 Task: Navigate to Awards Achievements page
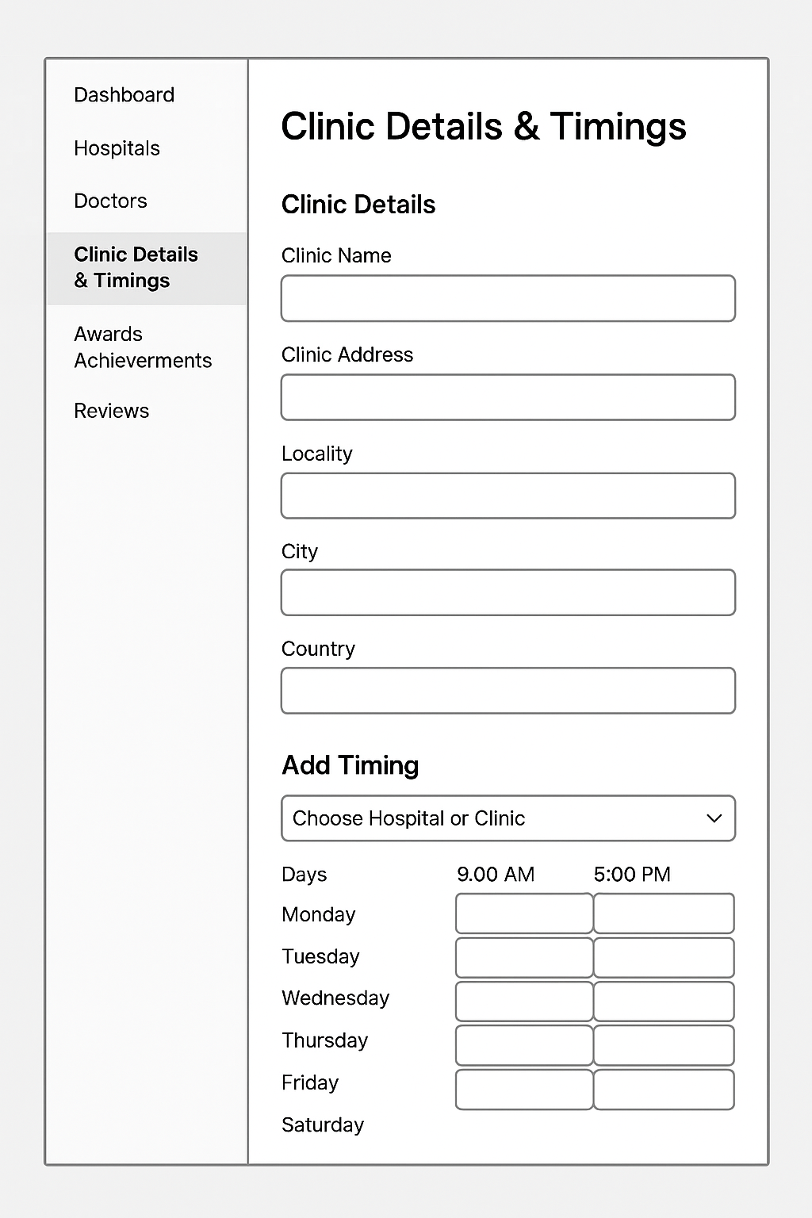pos(143,347)
